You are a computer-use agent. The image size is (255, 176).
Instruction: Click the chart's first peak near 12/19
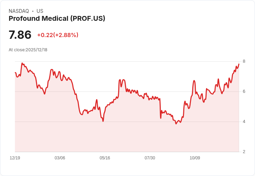(22, 63)
